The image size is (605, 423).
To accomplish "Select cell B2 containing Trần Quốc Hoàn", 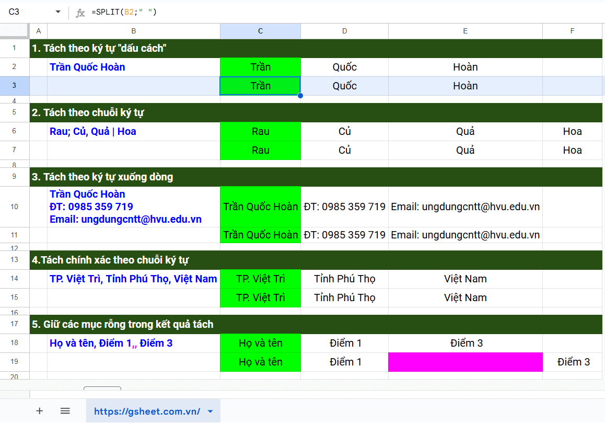I will pos(133,67).
